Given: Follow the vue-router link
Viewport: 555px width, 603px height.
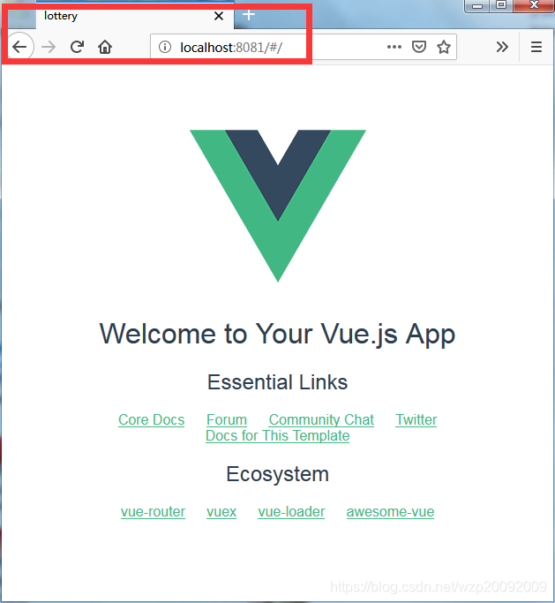Looking at the screenshot, I should [x=153, y=512].
